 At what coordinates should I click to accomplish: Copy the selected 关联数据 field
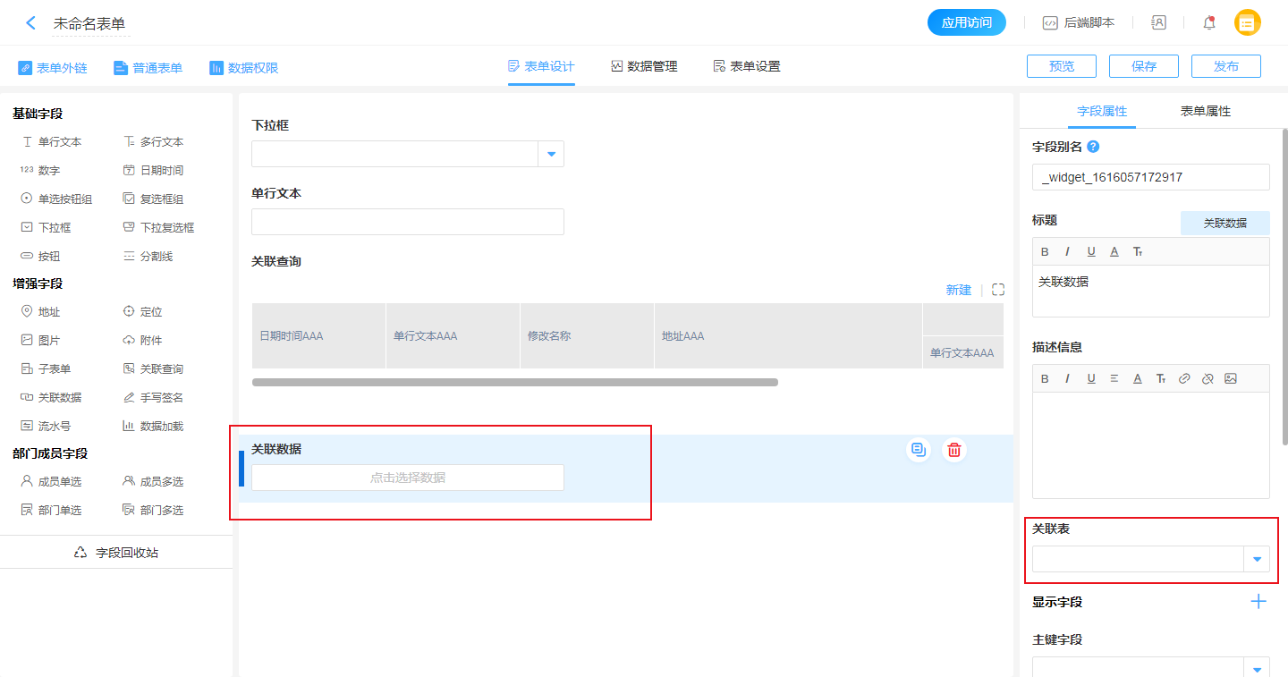pos(919,450)
